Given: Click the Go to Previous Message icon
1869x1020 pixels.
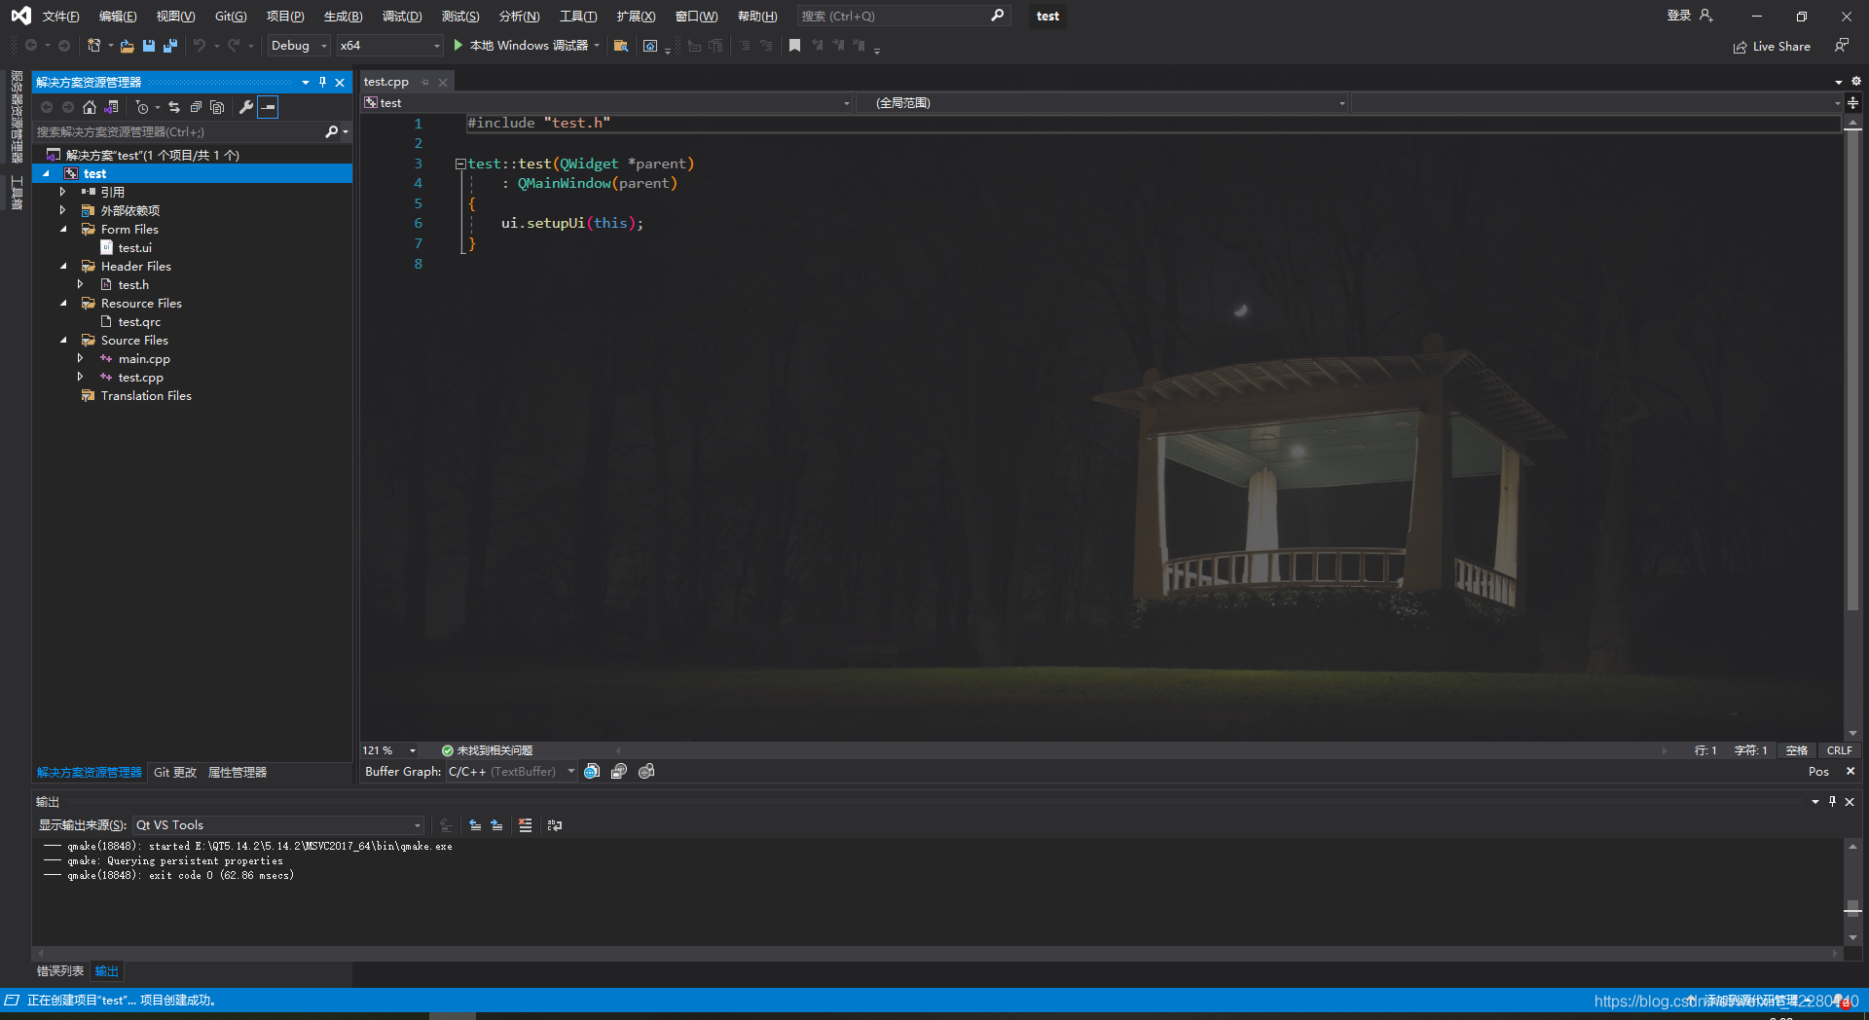Looking at the screenshot, I should 475,825.
